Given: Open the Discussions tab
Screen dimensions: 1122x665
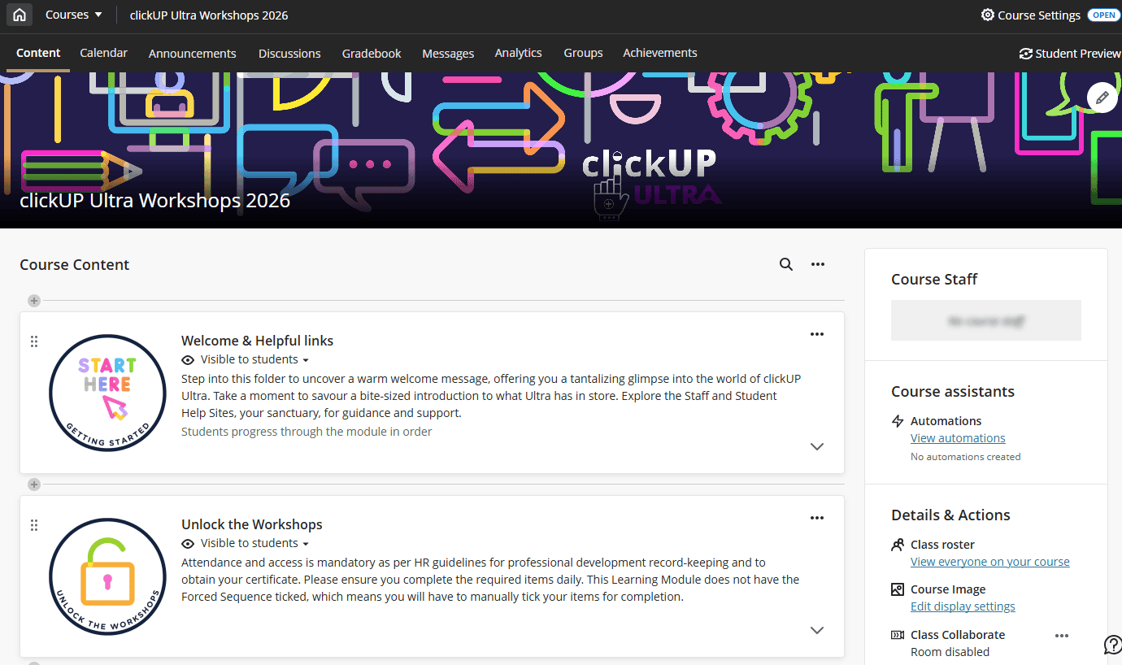Looking at the screenshot, I should point(289,54).
